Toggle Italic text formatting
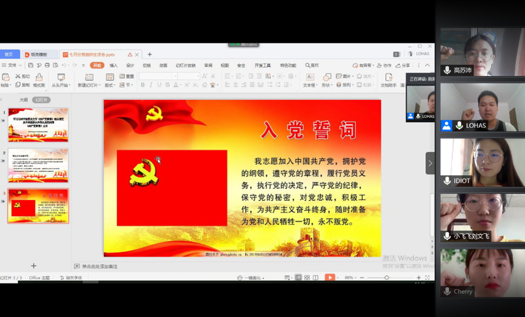This screenshot has height=317, width=525. coord(151,85)
